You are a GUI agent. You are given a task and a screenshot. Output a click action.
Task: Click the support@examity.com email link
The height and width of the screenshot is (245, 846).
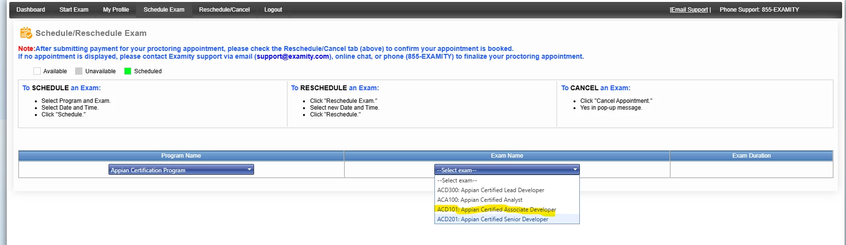pyautogui.click(x=293, y=57)
